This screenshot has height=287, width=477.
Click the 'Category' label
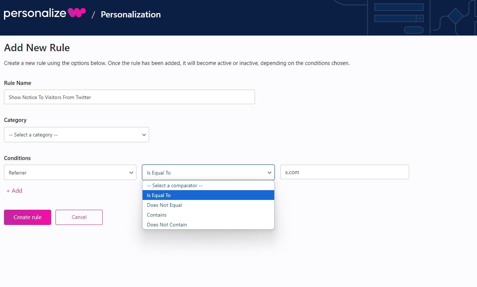click(x=15, y=120)
